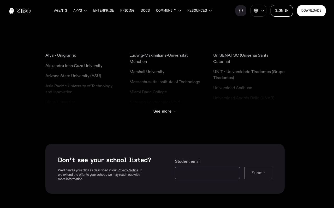This screenshot has height=208, width=334.
Task: Open the search magnifier icon
Action: point(241,11)
